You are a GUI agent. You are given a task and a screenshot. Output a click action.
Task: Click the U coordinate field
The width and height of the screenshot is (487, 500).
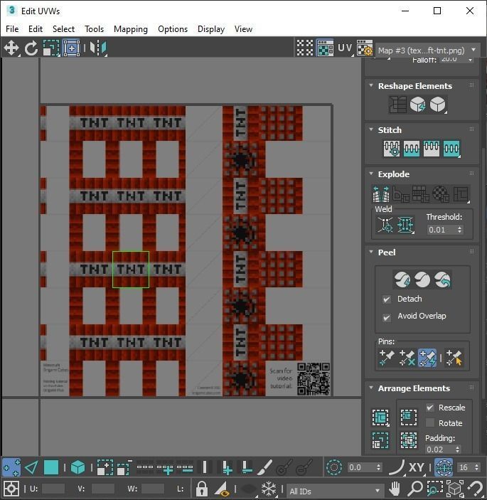[x=53, y=489]
